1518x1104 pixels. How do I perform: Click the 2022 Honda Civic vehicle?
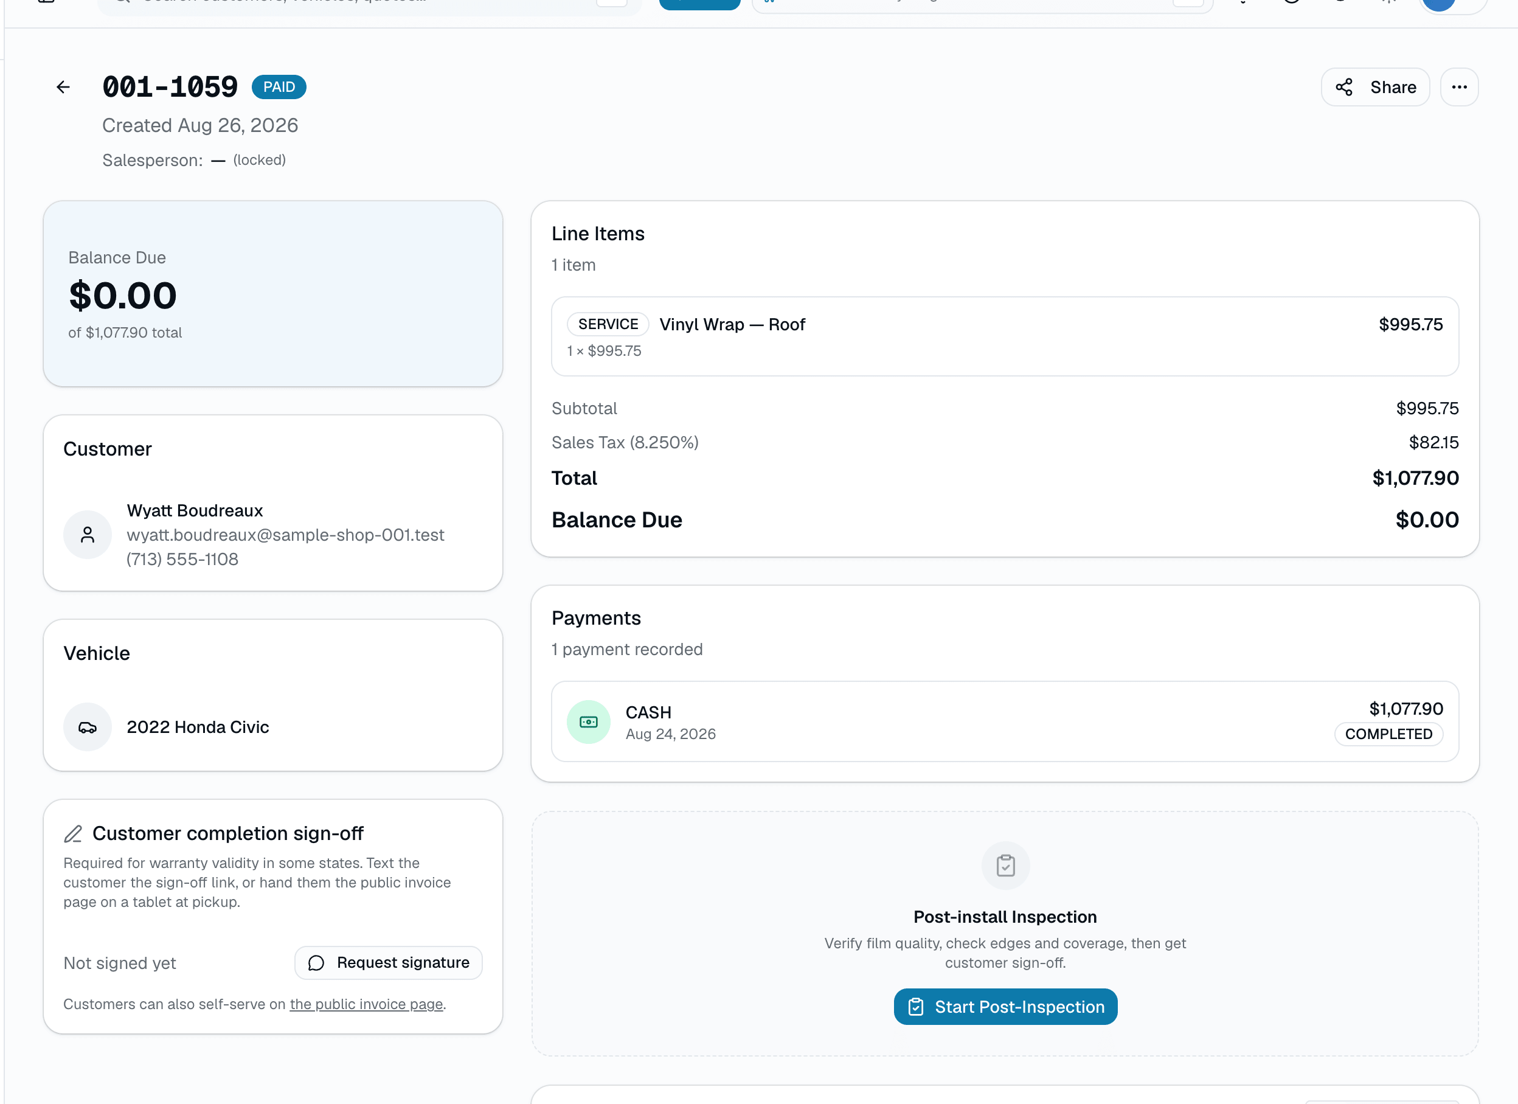198,727
